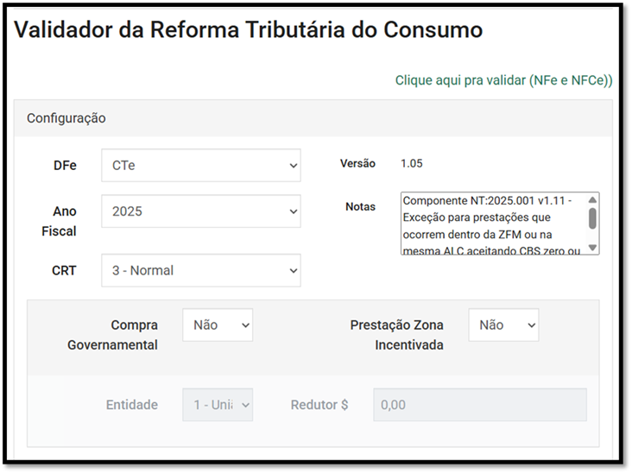Click the Validador da Reforma Tributária title
This screenshot has height=473, width=632.
pyautogui.click(x=249, y=30)
